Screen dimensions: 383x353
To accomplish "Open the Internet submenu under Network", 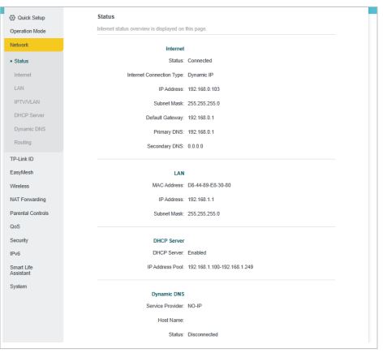I will coord(23,75).
